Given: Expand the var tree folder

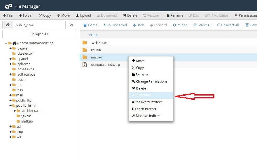Looking at the screenshot, I should [10, 137].
